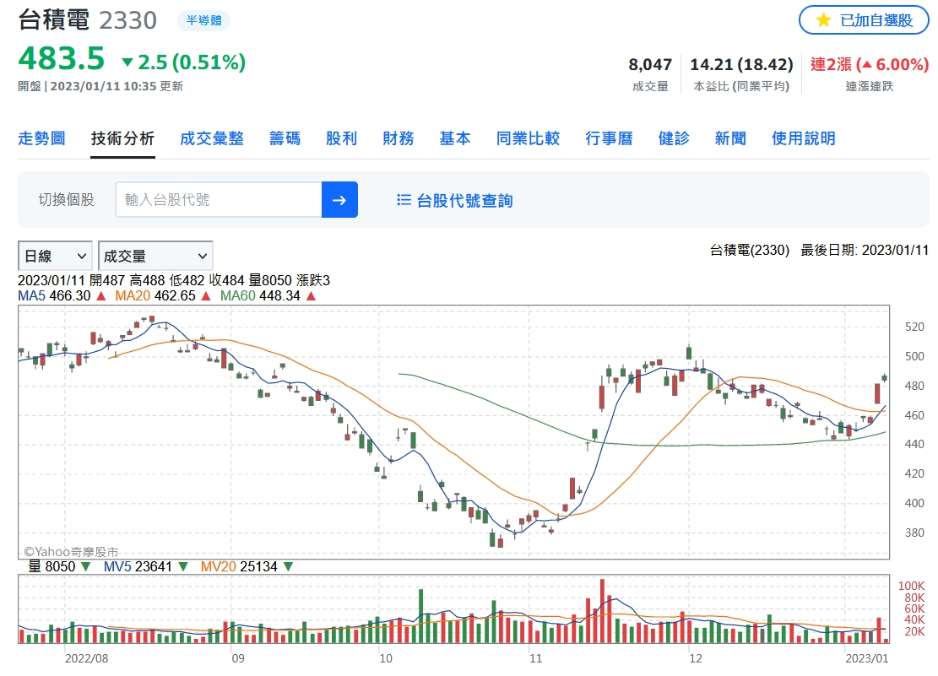The height and width of the screenshot is (676, 938).
Task: Click the 半導體 category tag
Action: 204,20
